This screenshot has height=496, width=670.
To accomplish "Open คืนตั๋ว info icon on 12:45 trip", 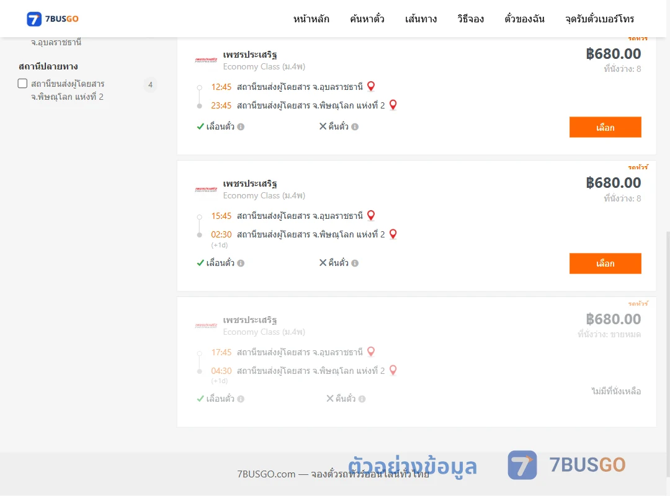I will click(355, 127).
